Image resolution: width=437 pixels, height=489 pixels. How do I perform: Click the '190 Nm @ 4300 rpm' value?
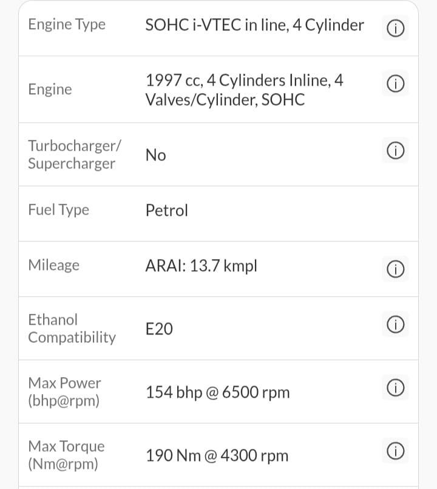pyautogui.click(x=217, y=456)
